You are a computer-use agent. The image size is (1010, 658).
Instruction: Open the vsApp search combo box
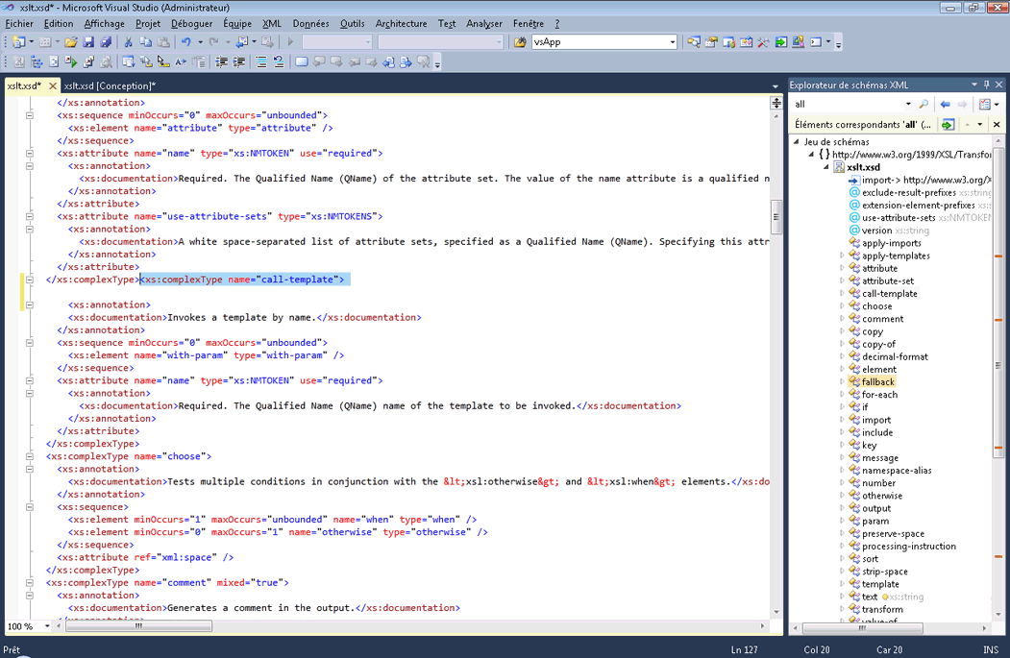[604, 42]
